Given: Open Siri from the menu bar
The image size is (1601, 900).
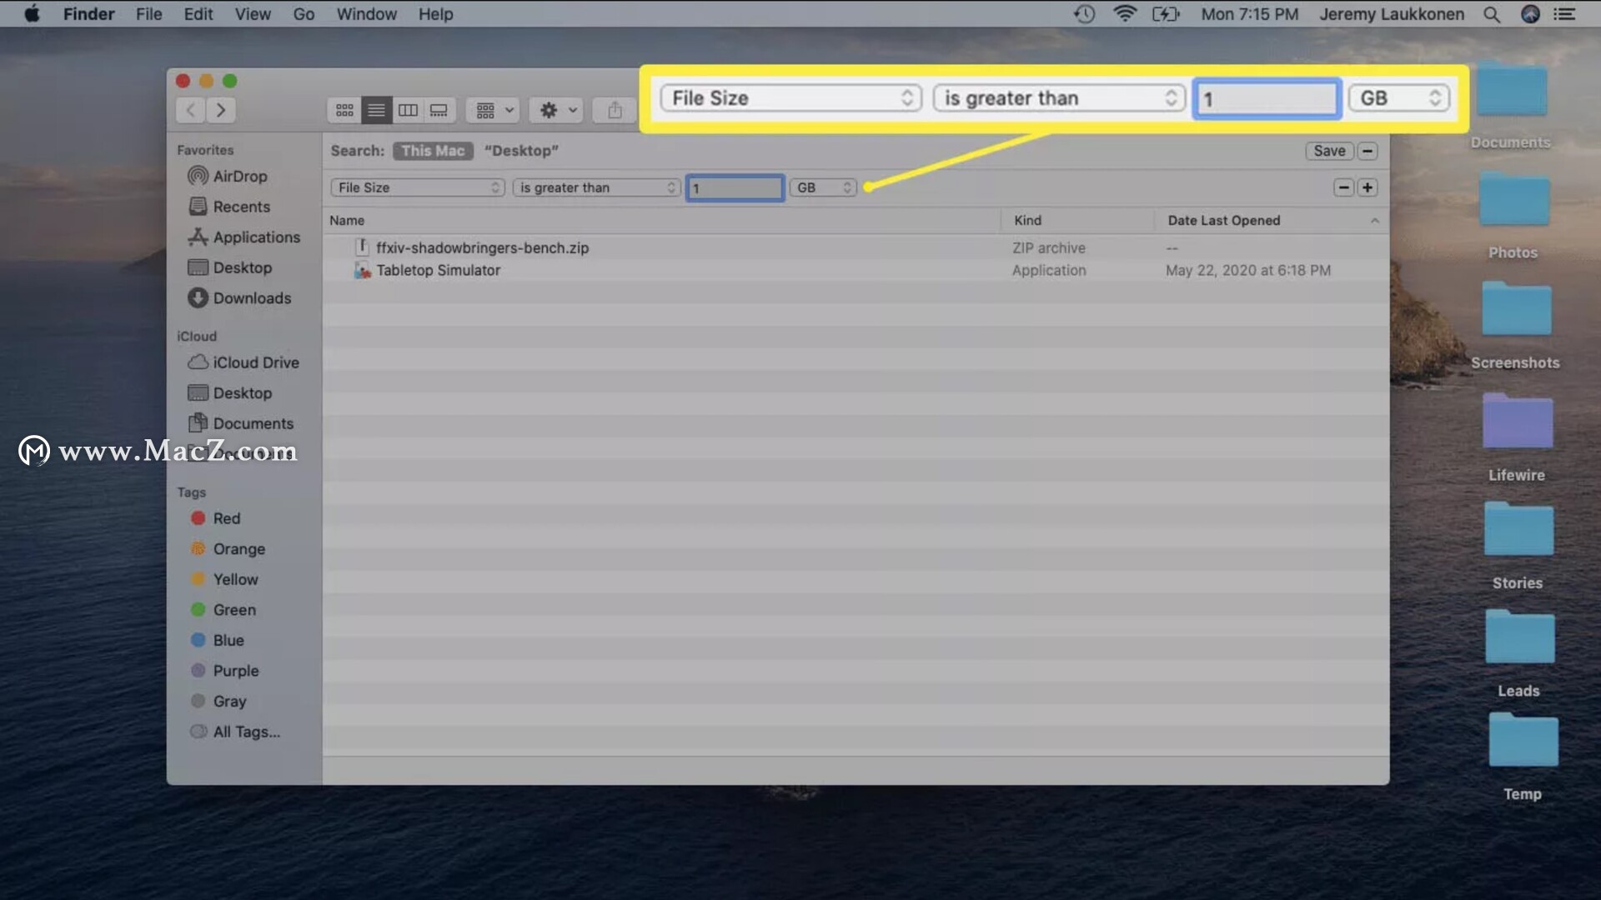Looking at the screenshot, I should [1530, 14].
